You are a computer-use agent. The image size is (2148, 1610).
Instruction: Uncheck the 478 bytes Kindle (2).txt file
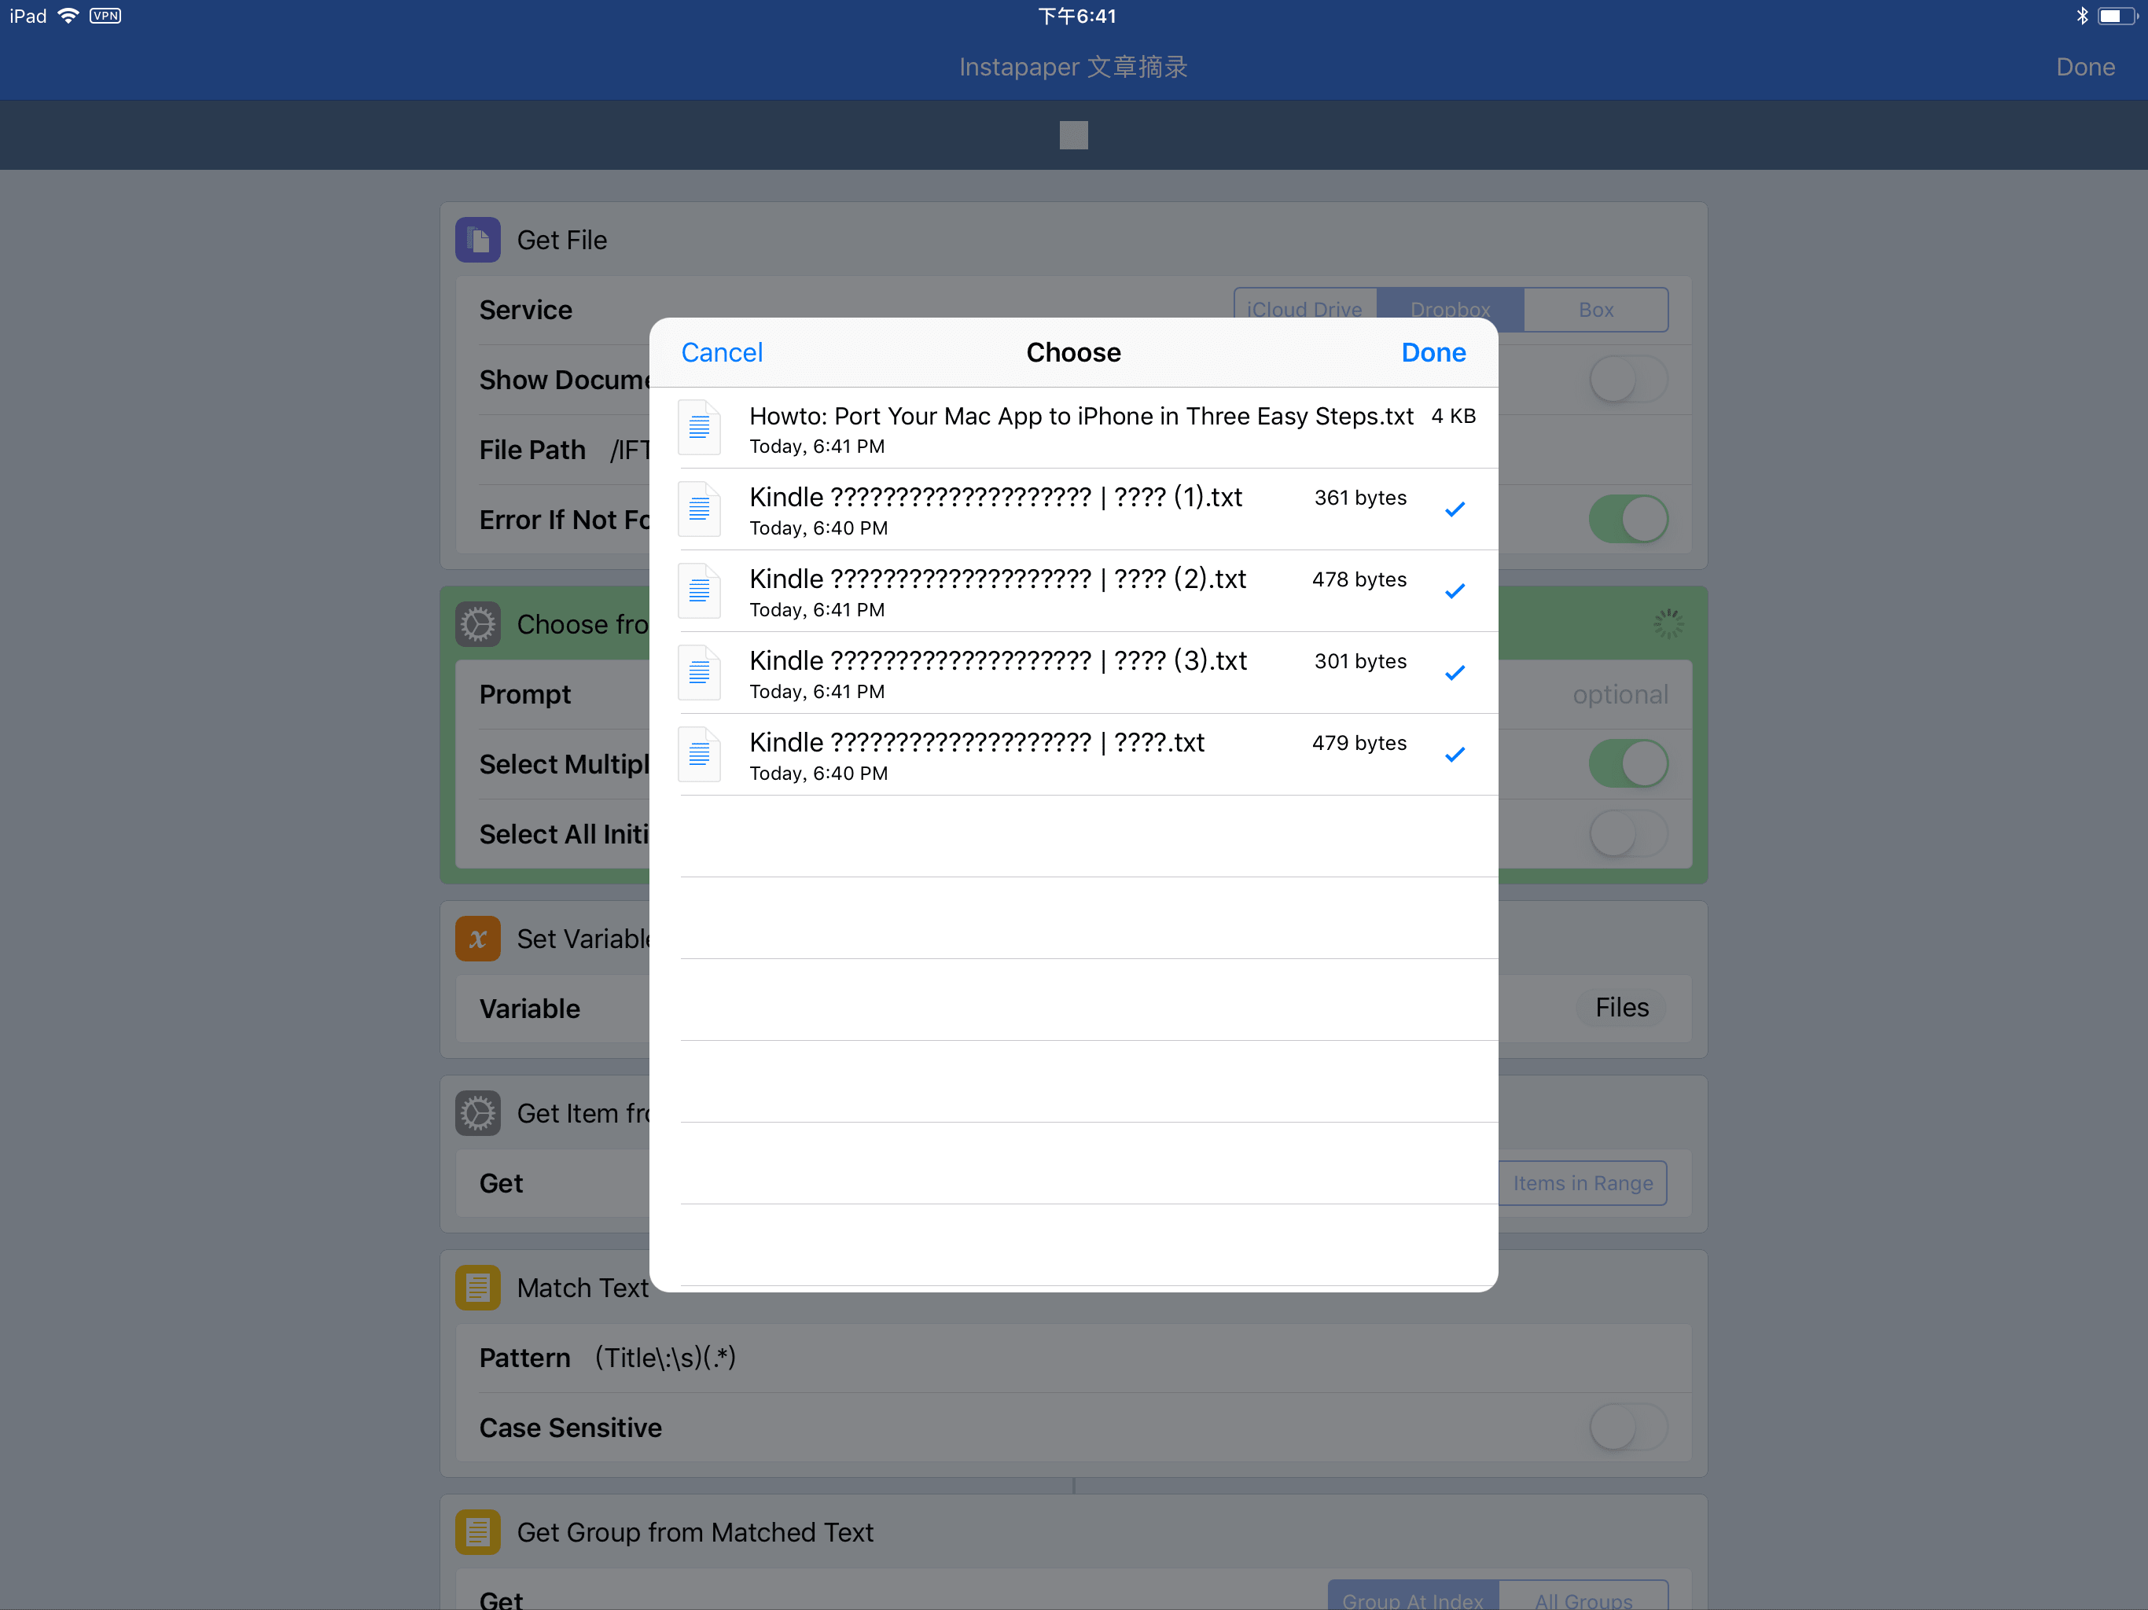1454,591
